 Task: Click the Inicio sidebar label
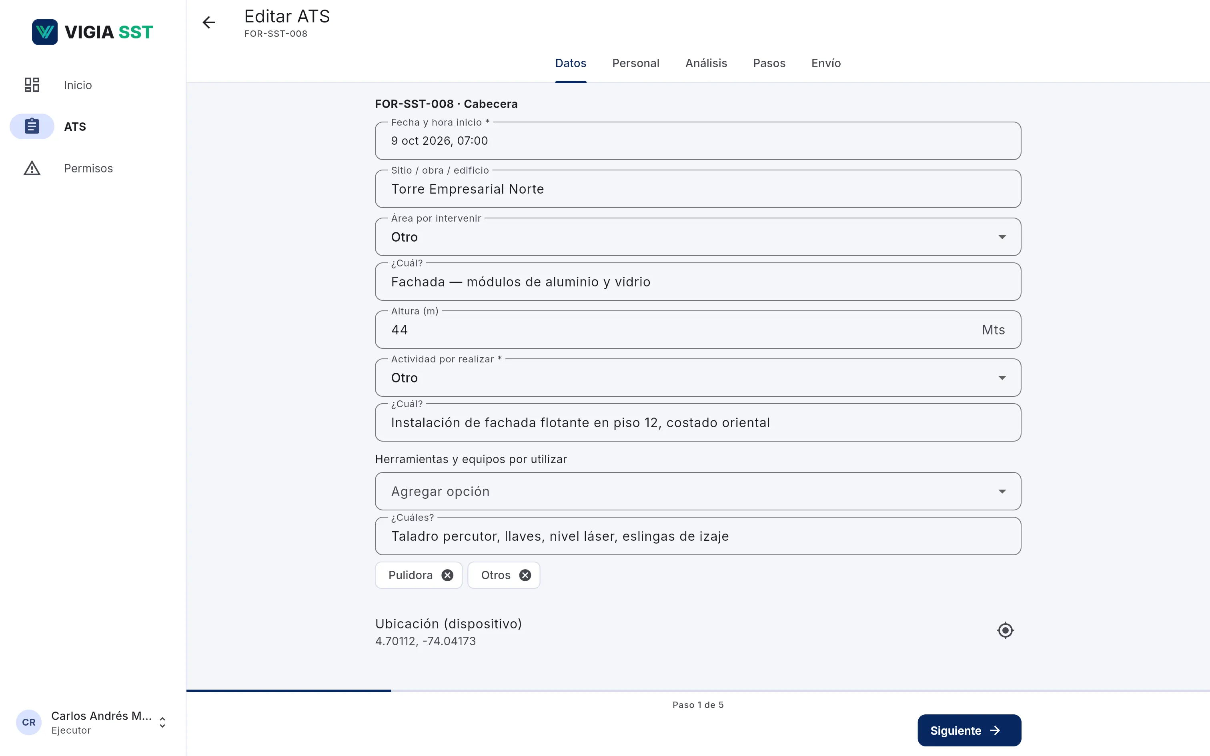[78, 85]
